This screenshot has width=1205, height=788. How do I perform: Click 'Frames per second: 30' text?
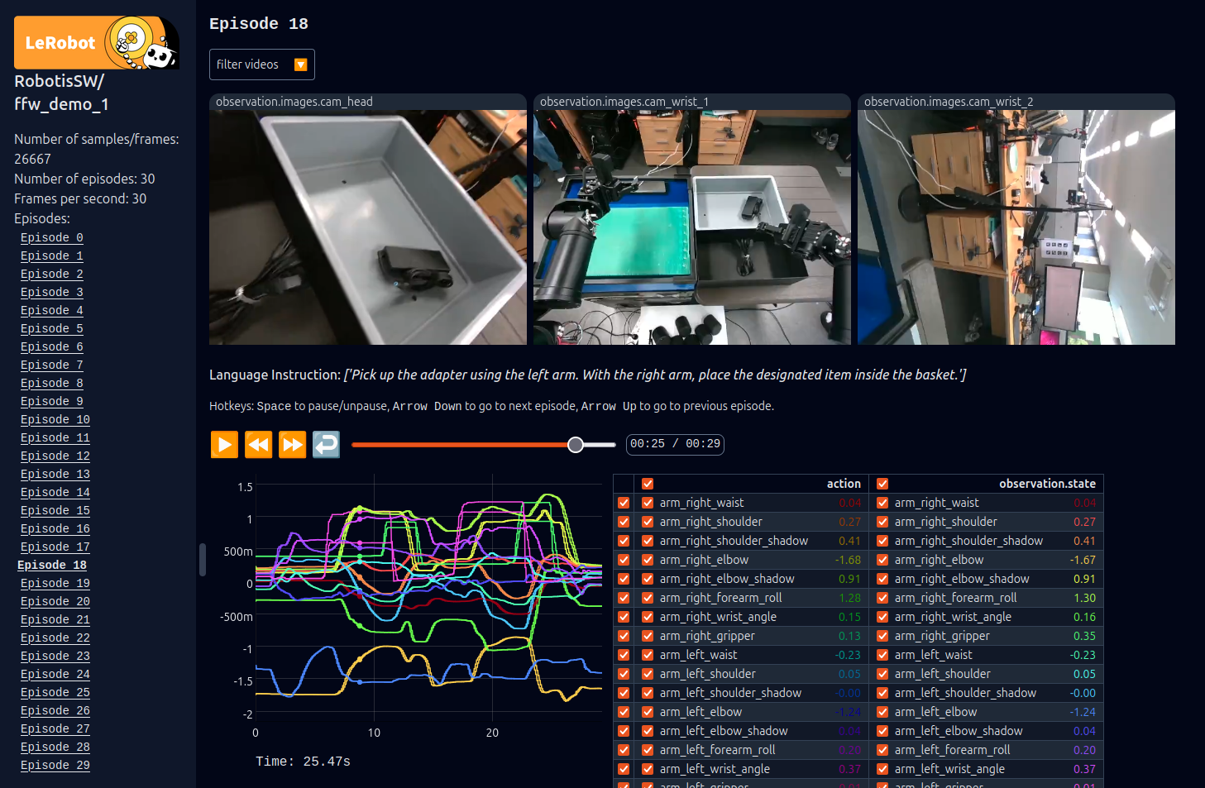click(x=80, y=198)
